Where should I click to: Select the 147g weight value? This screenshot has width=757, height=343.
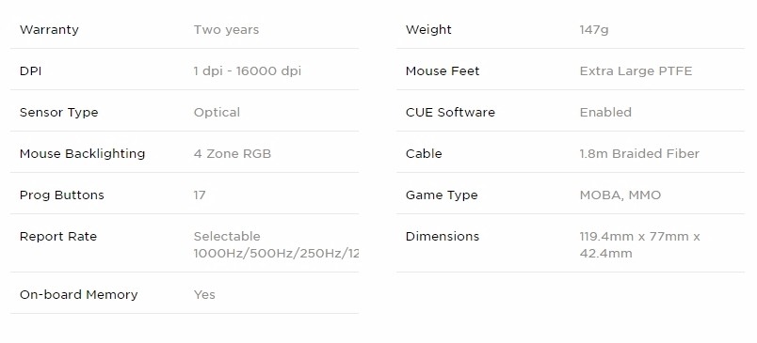594,30
